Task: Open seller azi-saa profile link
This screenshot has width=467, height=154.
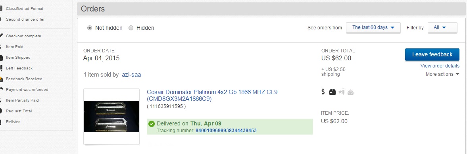Action: pyautogui.click(x=131, y=75)
